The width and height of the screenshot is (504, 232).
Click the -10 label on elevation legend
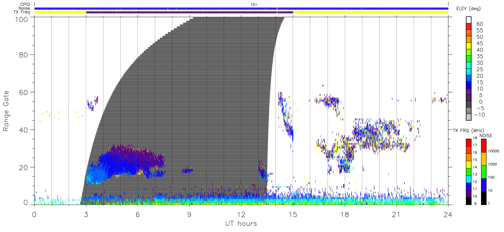479,115
